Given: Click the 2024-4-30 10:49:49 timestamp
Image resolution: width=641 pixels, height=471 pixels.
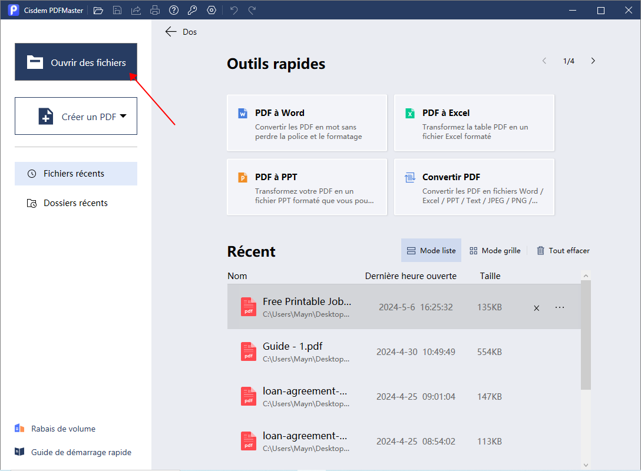Looking at the screenshot, I should pyautogui.click(x=416, y=351).
